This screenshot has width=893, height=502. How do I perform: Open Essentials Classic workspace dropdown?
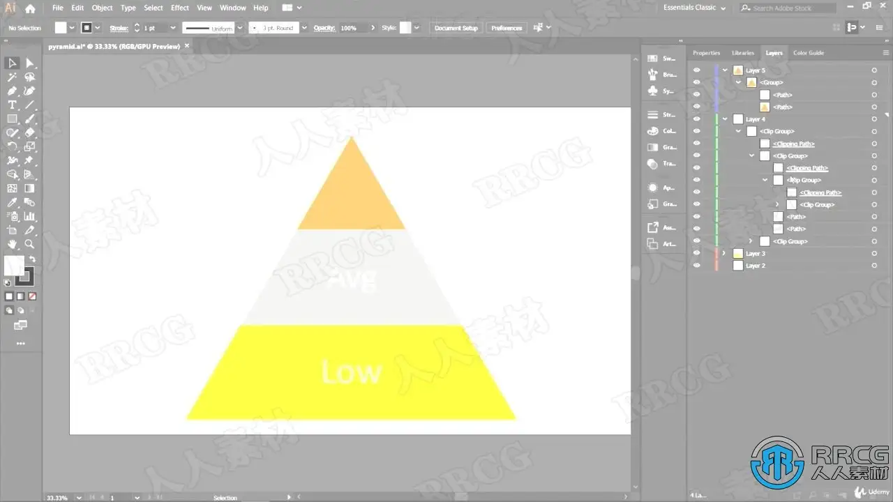[694, 8]
